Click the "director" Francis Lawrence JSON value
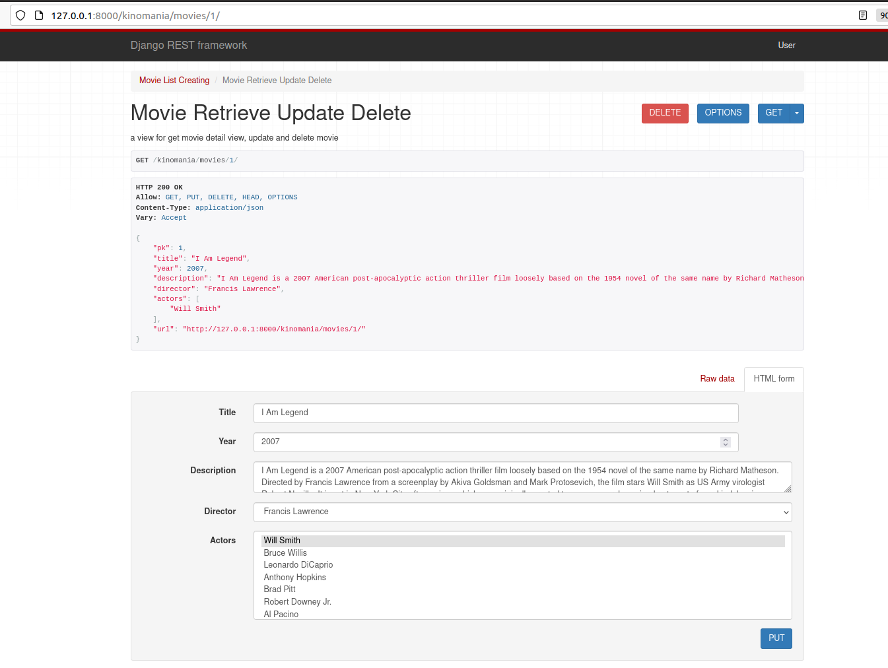 click(x=242, y=289)
